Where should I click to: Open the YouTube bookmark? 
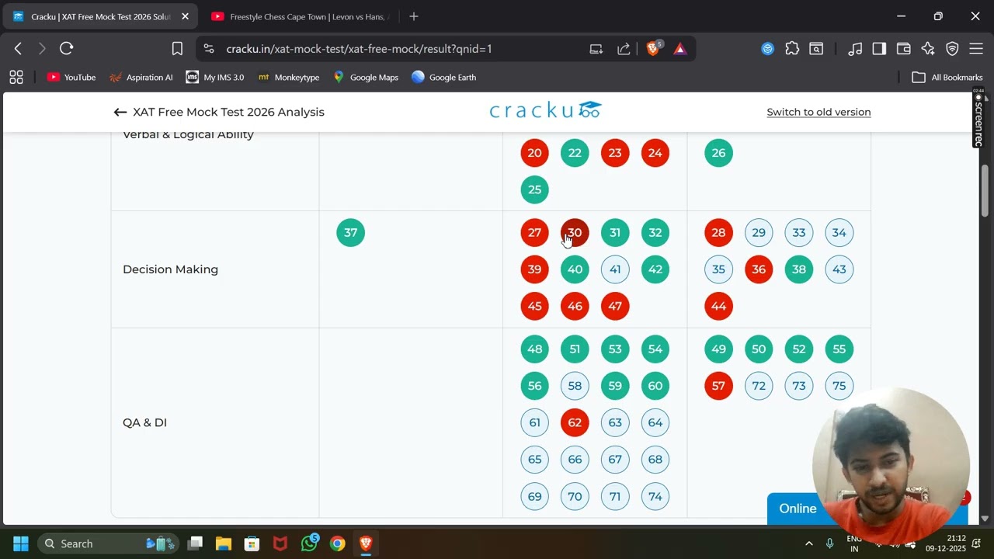click(x=71, y=77)
